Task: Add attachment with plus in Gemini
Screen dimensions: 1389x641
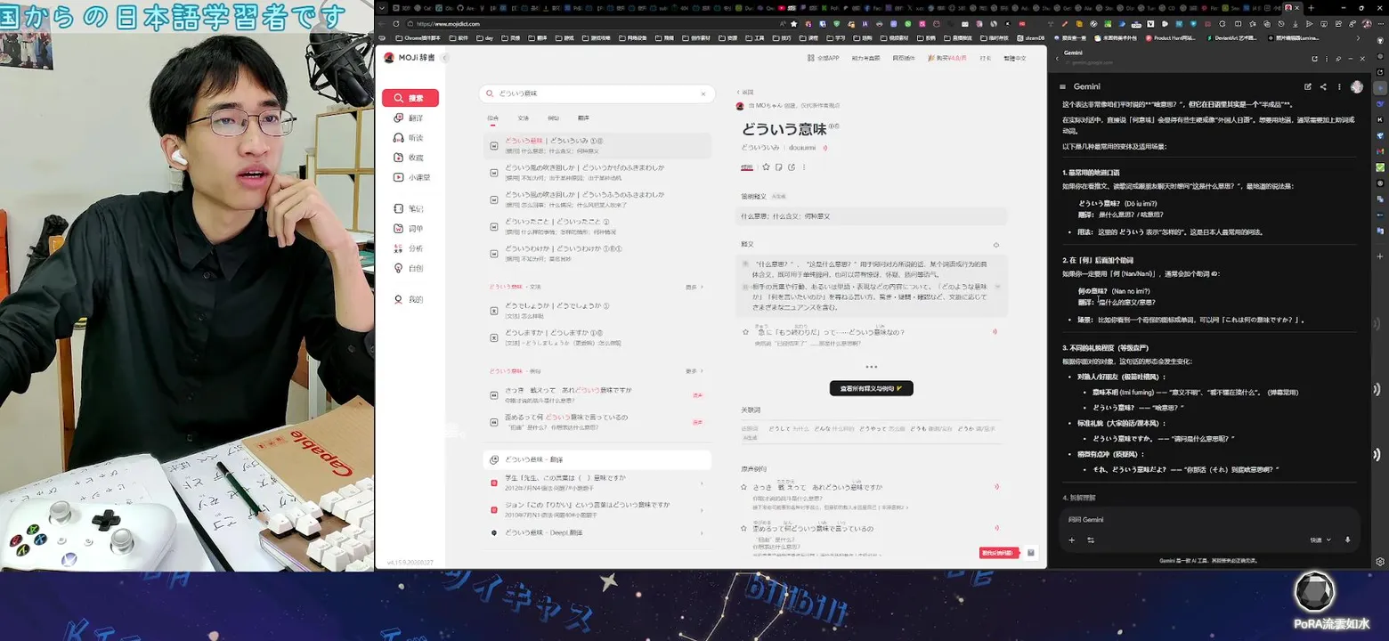Action: pyautogui.click(x=1071, y=540)
